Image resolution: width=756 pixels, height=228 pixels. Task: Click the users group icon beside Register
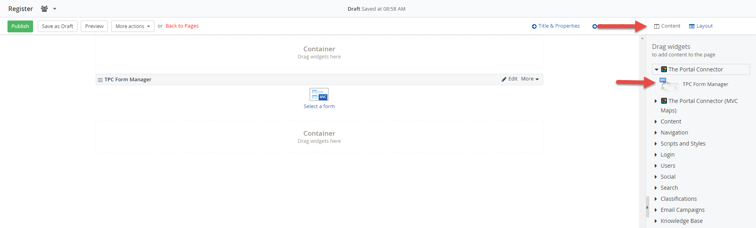[44, 9]
